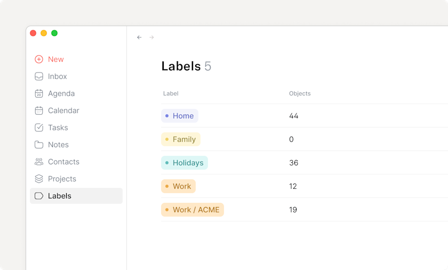Click the New plus icon

tap(39, 59)
